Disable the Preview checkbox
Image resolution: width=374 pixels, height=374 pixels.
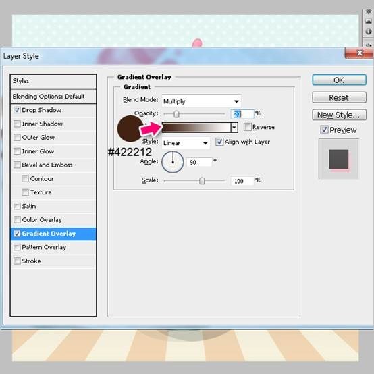324,130
